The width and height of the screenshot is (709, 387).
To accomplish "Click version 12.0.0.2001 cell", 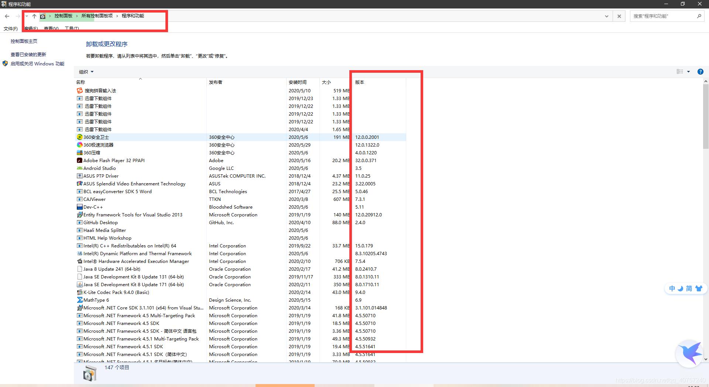I will coord(367,137).
